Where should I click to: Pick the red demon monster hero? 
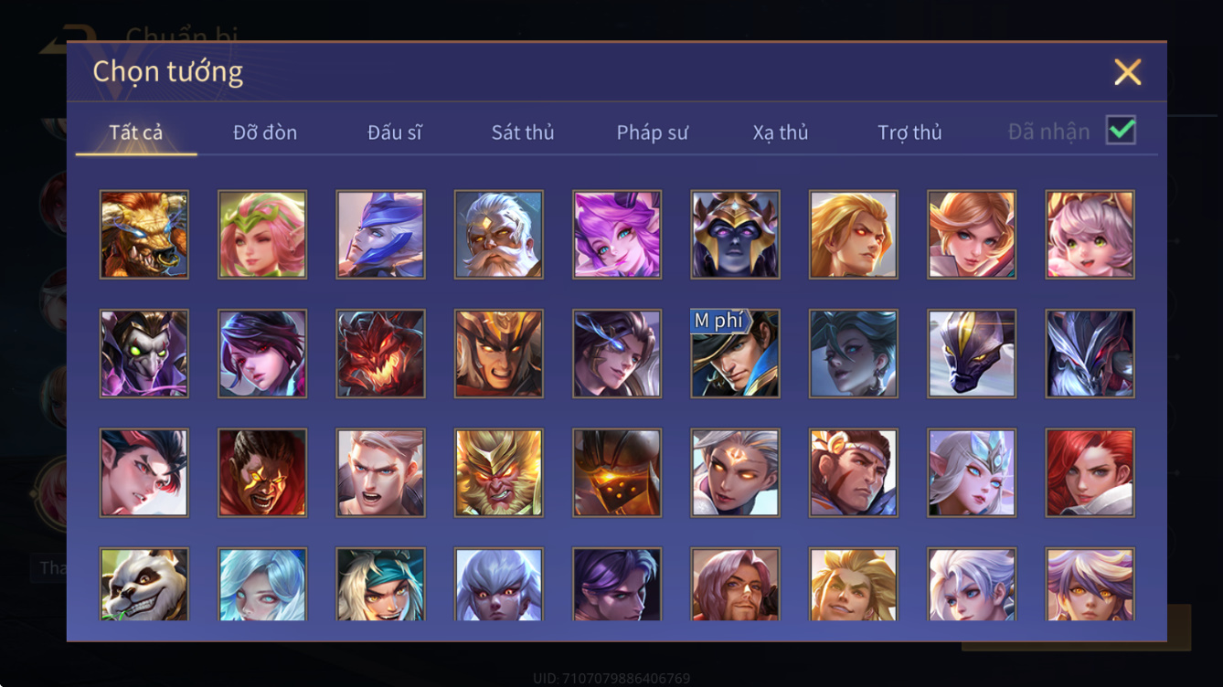(x=380, y=354)
